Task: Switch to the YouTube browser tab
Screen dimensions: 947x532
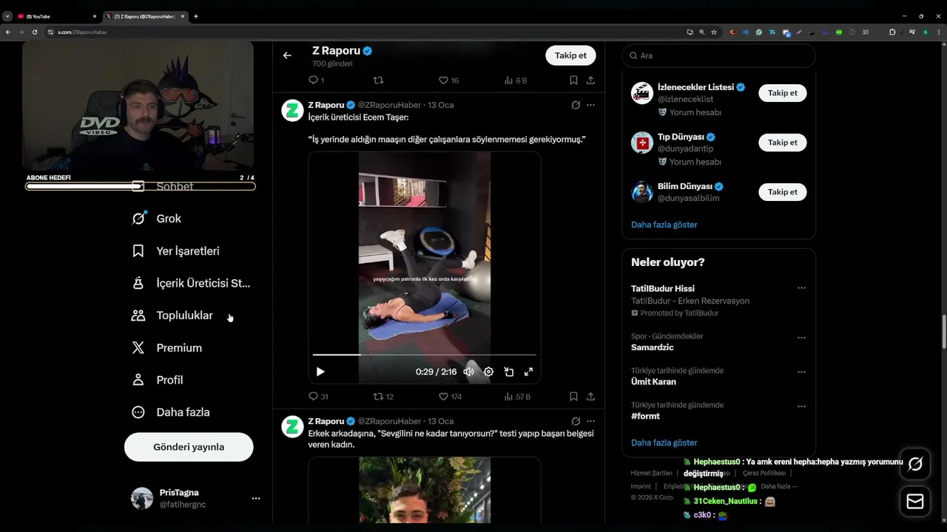Action: [x=56, y=16]
